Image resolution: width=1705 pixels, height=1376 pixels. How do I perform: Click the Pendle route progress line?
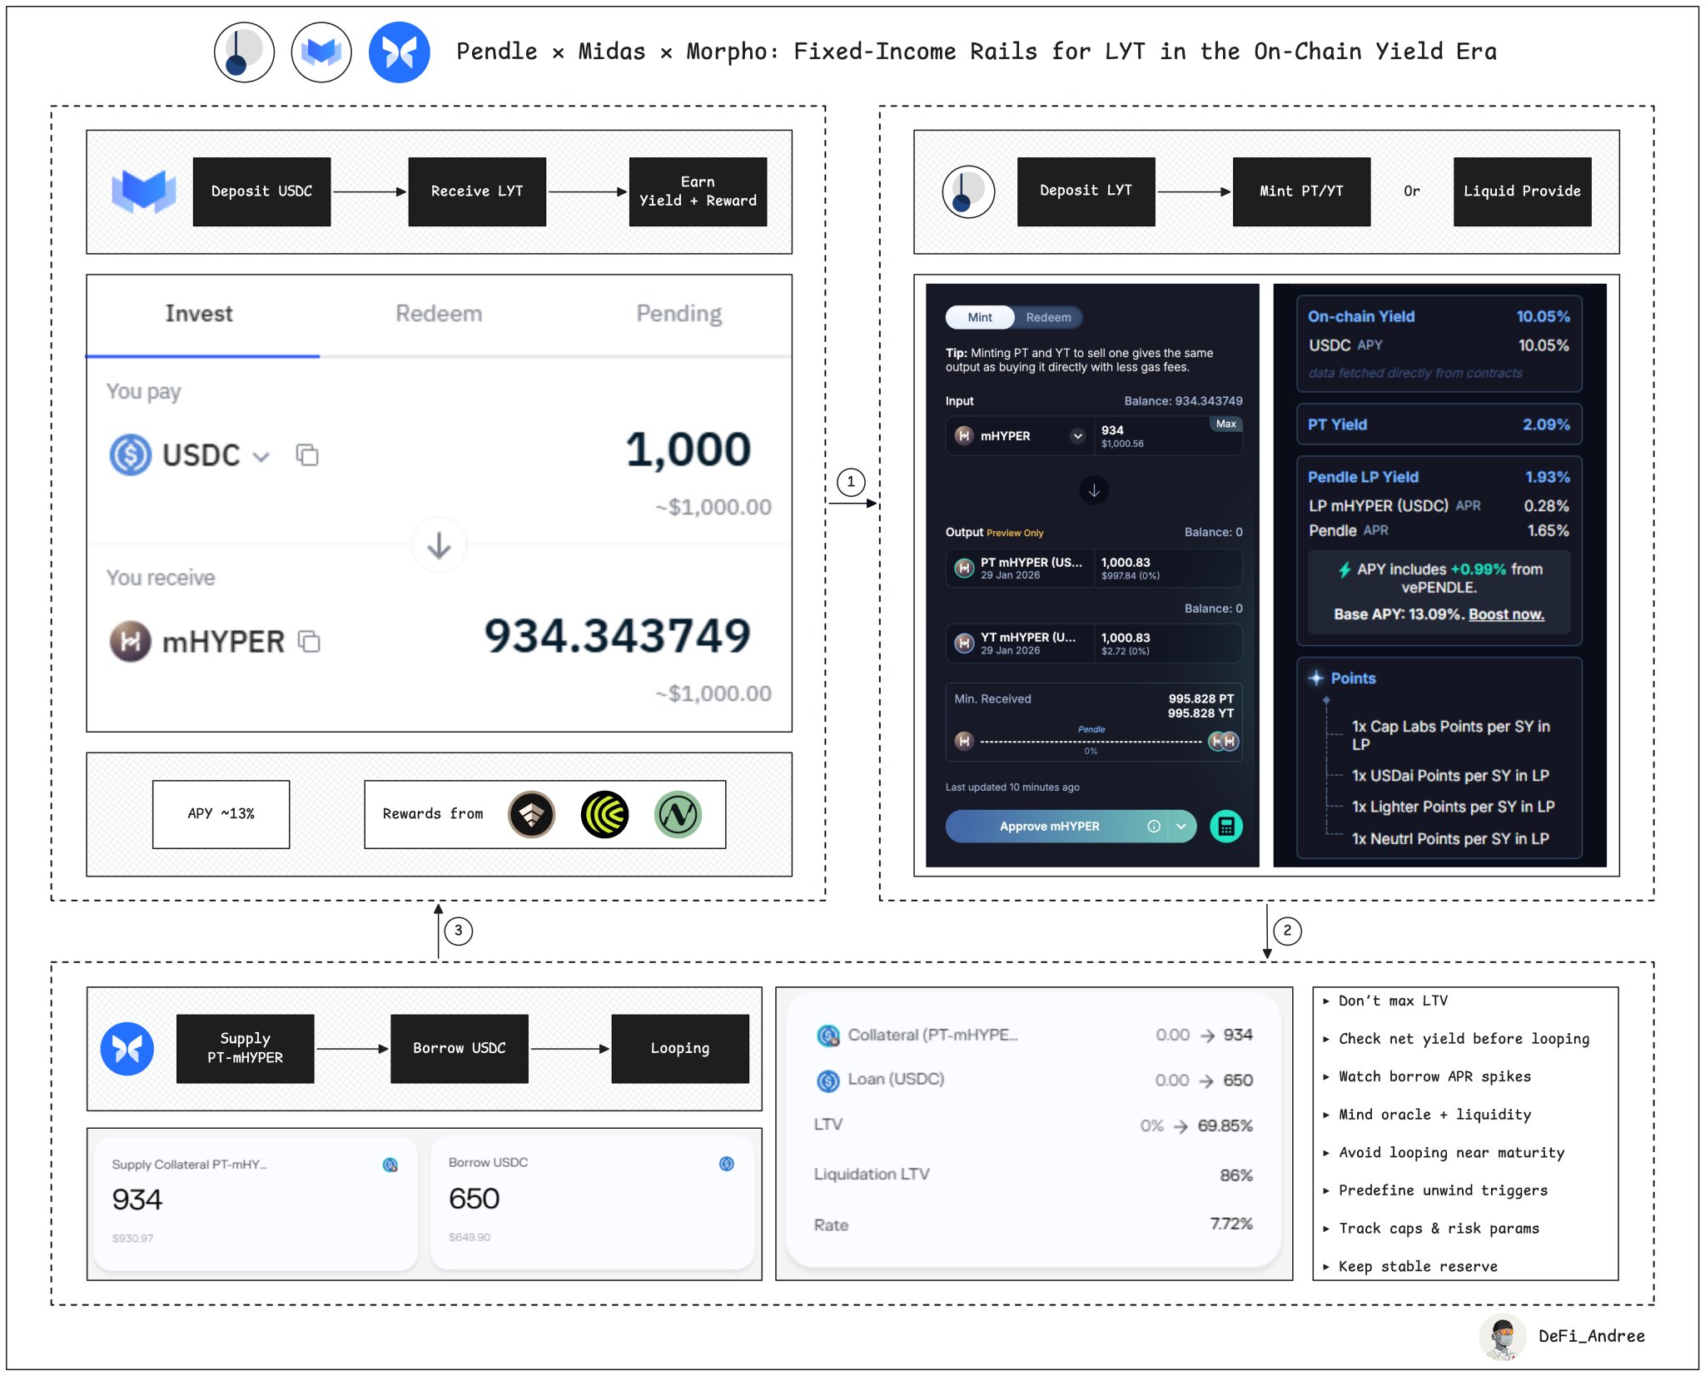(1091, 741)
